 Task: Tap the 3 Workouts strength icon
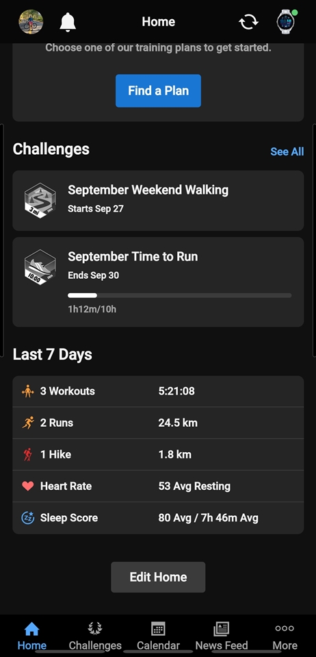[x=27, y=391]
